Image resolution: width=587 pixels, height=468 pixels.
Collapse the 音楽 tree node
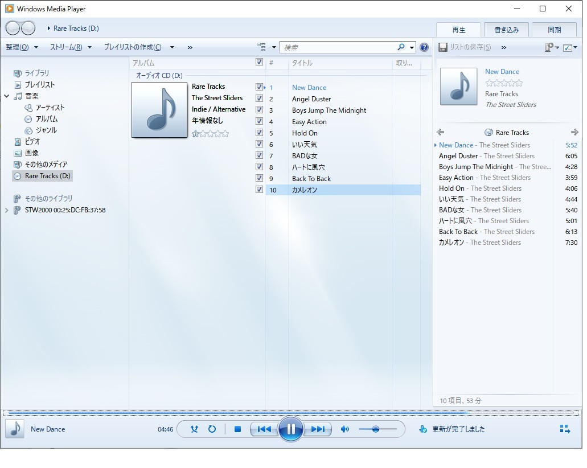click(6, 96)
